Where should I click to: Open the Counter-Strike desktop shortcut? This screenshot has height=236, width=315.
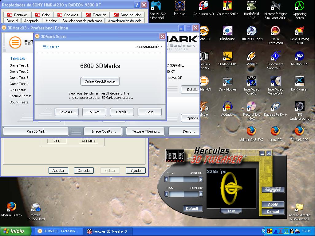click(227, 6)
